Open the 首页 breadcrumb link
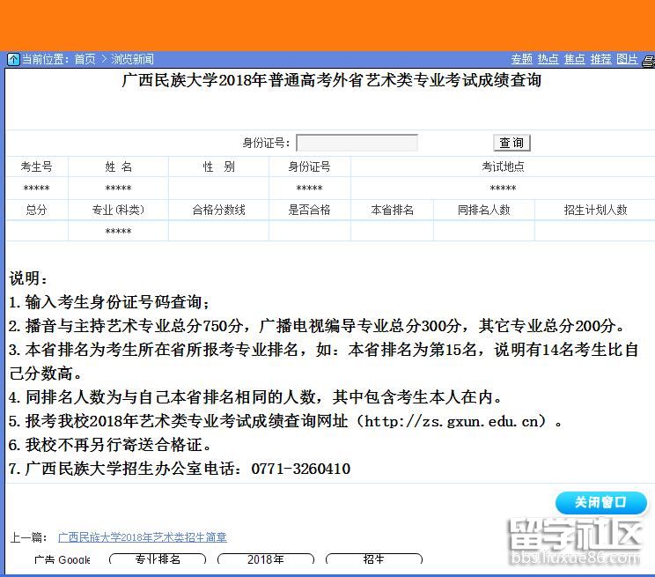Screen dimensions: 655x577 click(x=85, y=60)
